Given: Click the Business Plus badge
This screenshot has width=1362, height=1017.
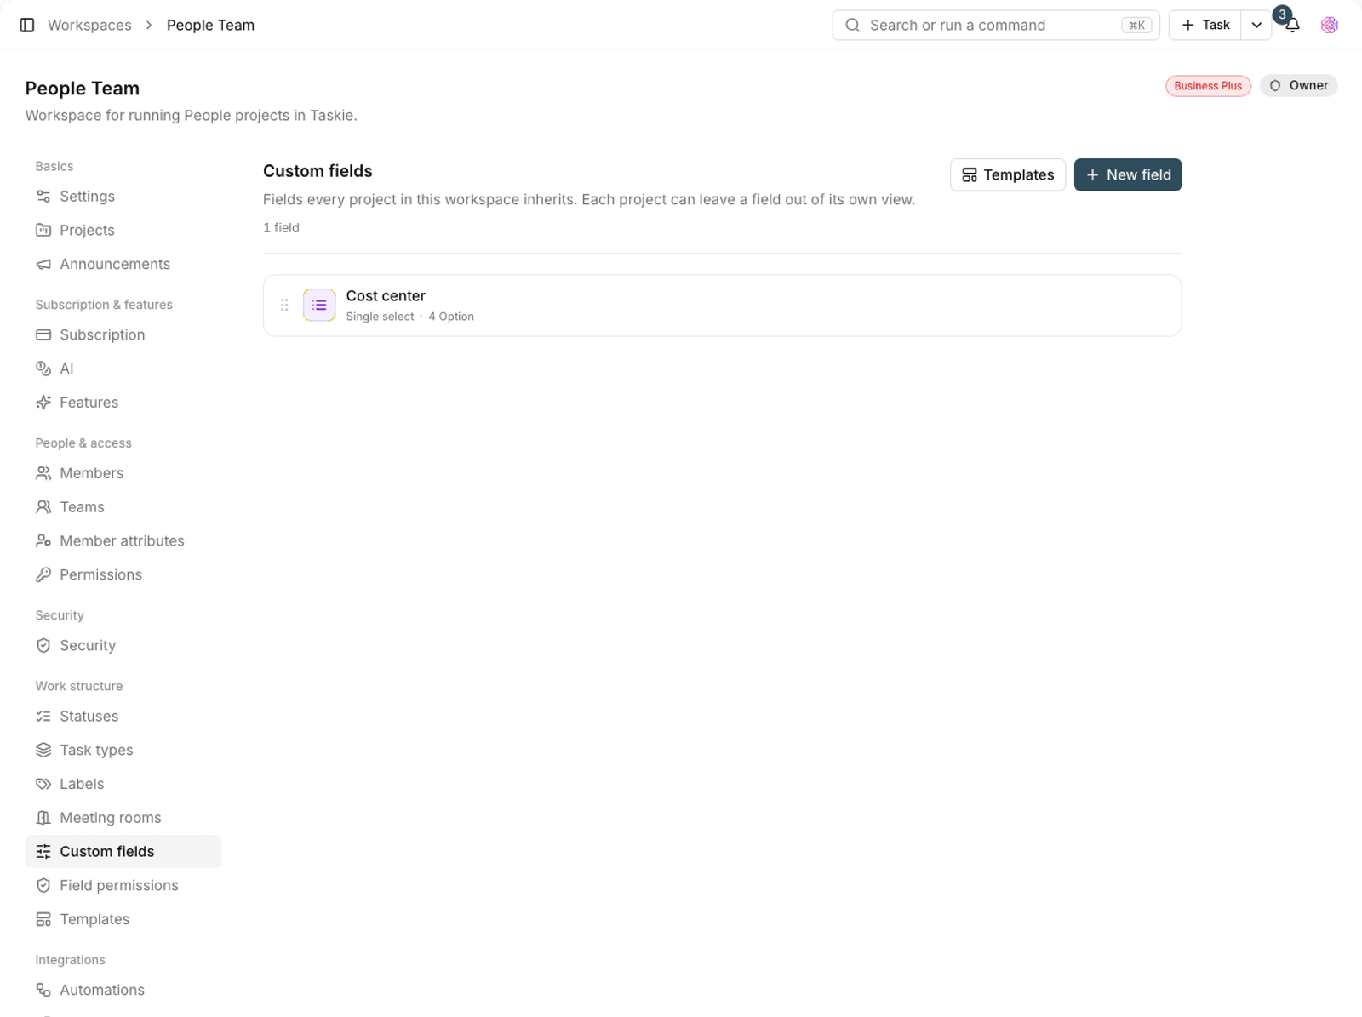Looking at the screenshot, I should click(x=1208, y=86).
